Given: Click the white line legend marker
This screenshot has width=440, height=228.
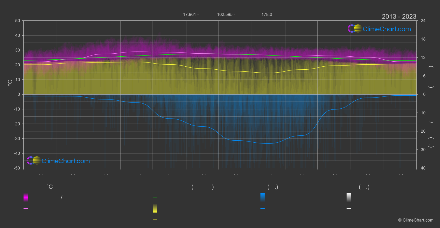Looking at the screenshot, I should [x=349, y=209].
